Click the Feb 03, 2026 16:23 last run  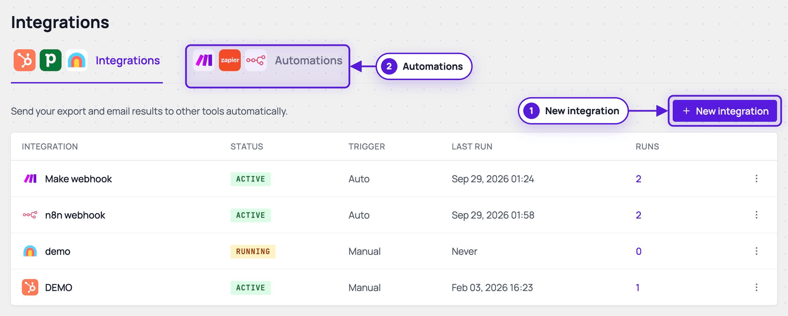pos(492,288)
